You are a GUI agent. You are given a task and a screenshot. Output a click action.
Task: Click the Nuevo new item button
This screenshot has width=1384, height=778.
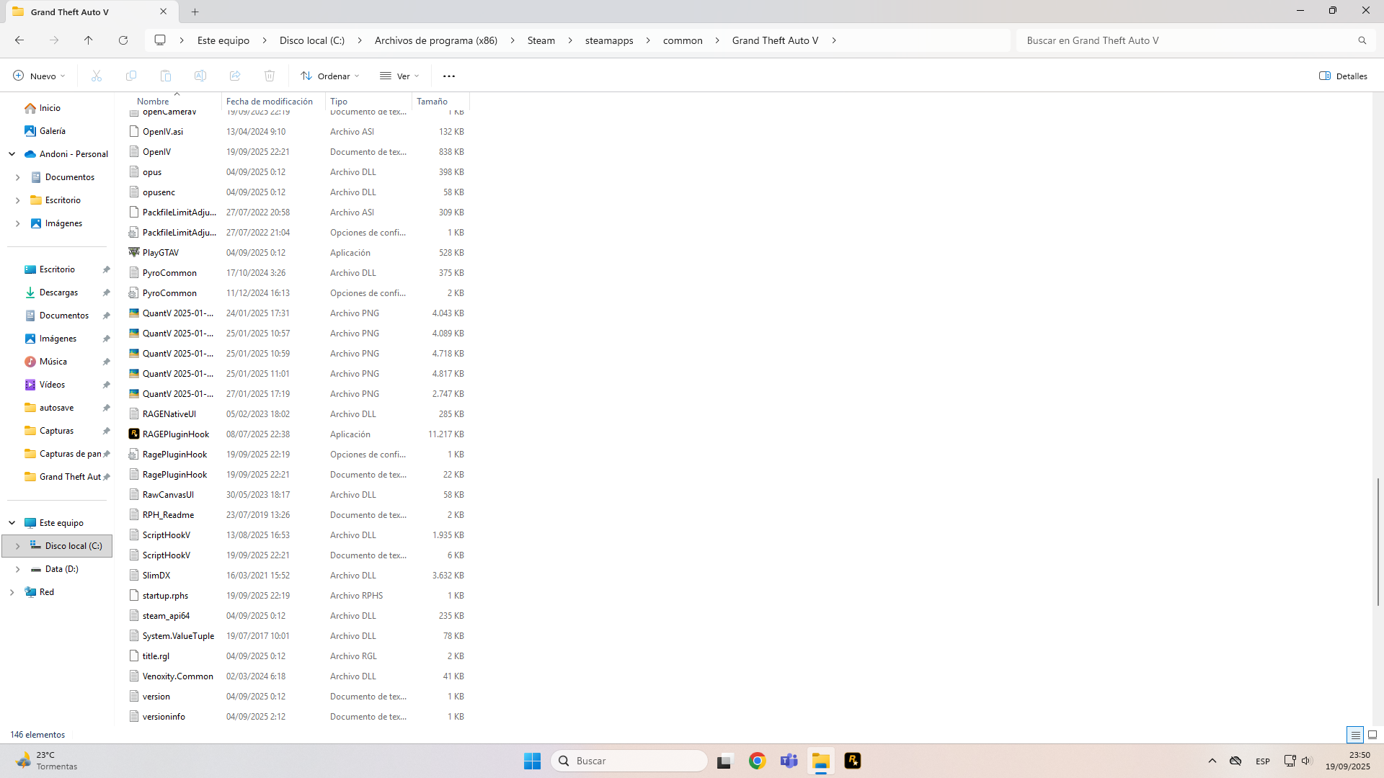[x=39, y=76]
